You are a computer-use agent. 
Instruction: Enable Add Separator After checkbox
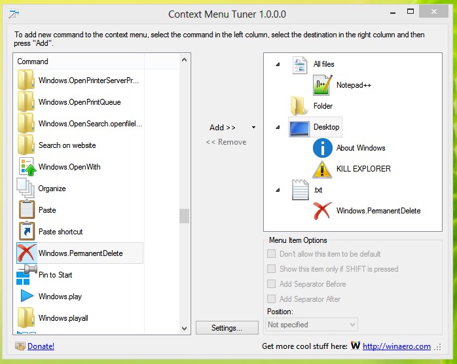tap(271, 299)
